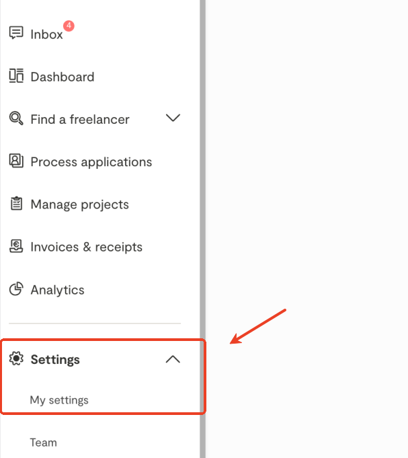
Task: Click the Inbox chat bubble icon
Action: [x=16, y=33]
